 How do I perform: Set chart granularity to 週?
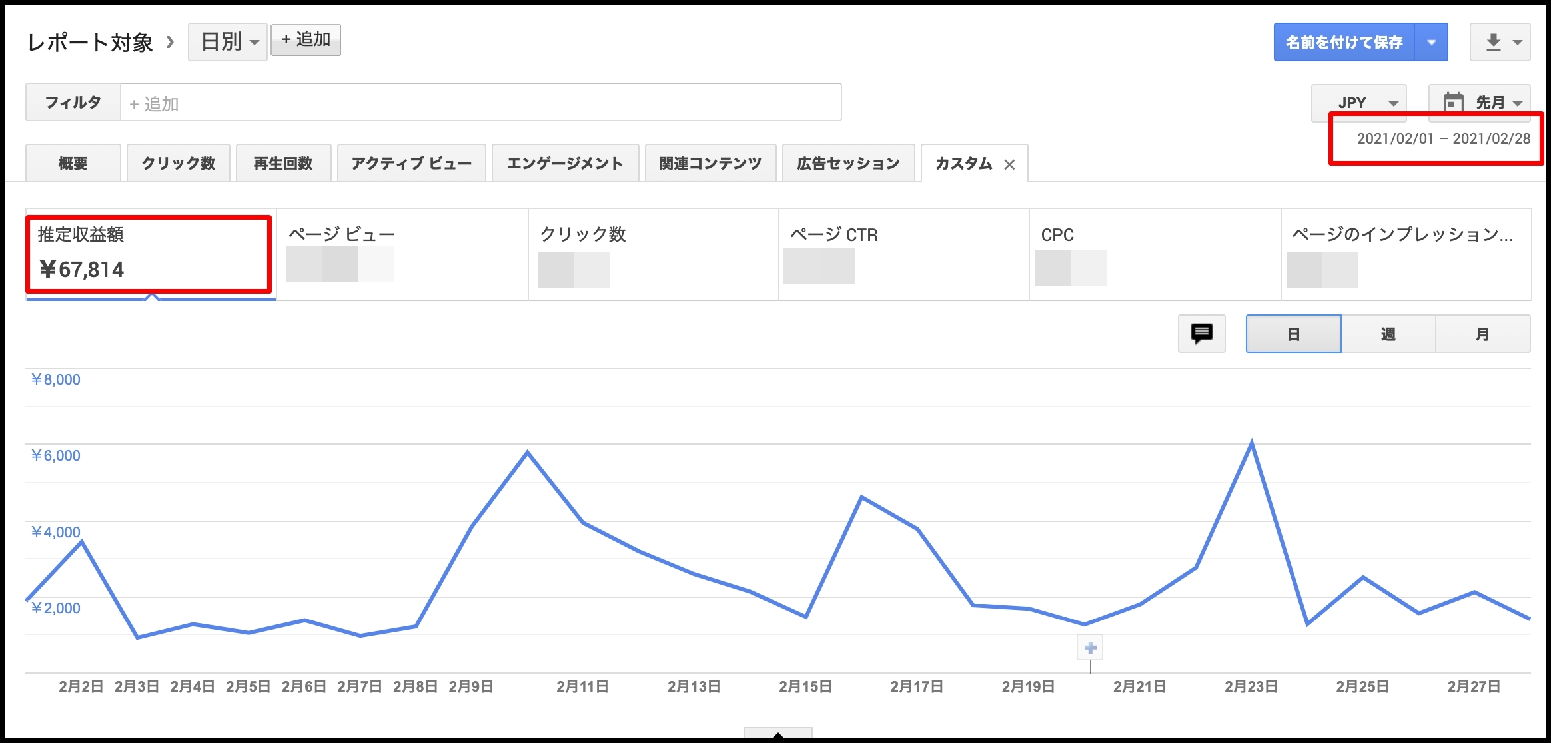1388,334
